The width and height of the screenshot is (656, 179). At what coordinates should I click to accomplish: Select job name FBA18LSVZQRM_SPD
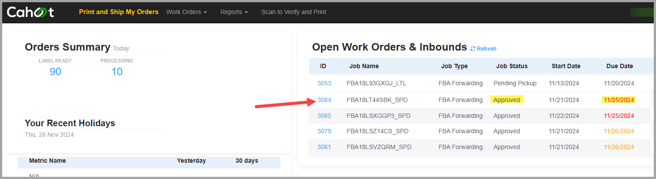tap(379, 147)
